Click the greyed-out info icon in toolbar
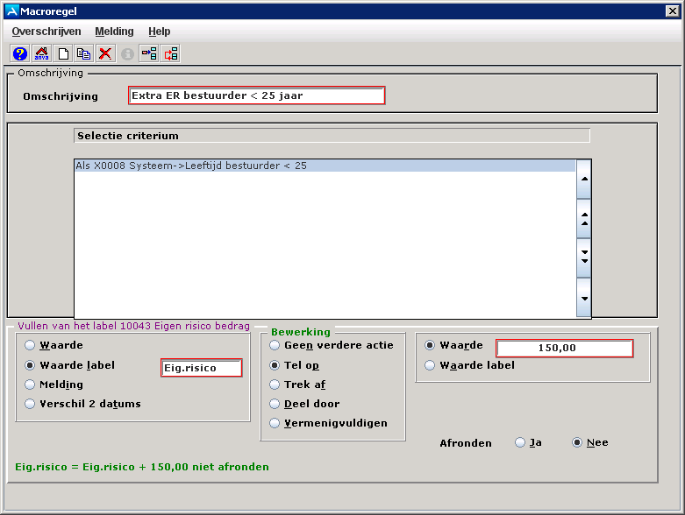The image size is (685, 515). (x=127, y=53)
